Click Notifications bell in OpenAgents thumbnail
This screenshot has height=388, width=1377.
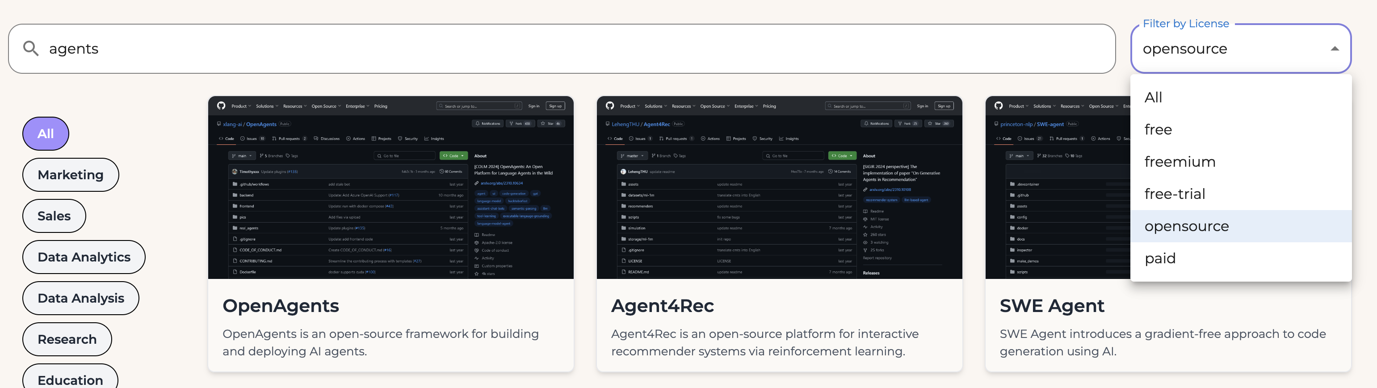tap(487, 124)
